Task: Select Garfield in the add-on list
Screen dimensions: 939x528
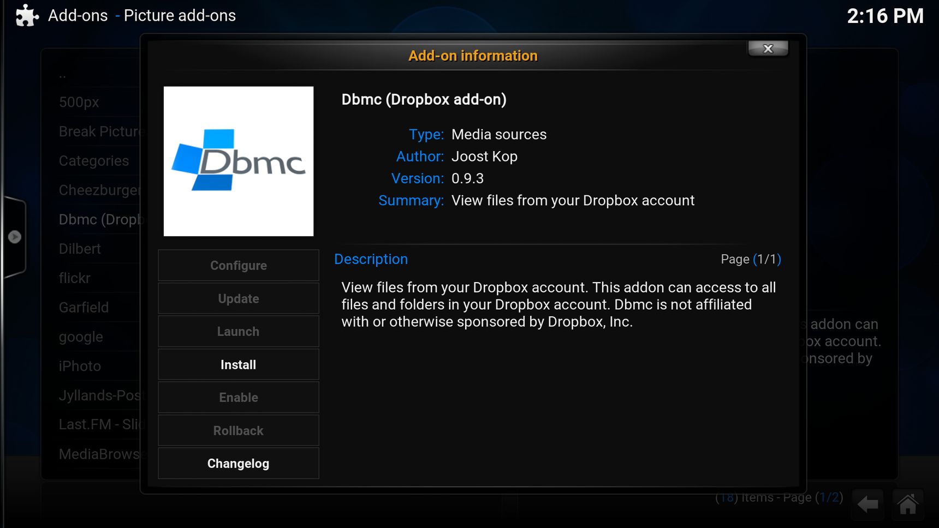Action: point(84,308)
